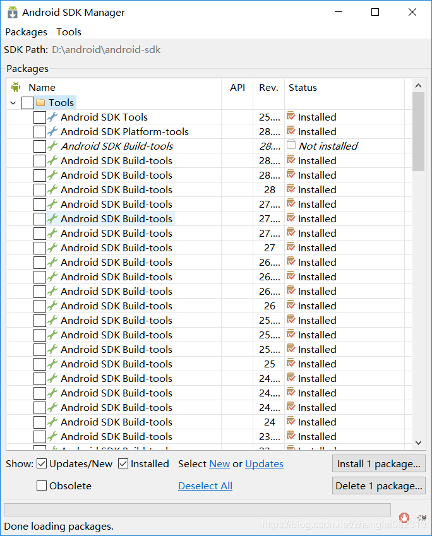Click wrench icon for Build-tools revision 24
Image resolution: width=432 pixels, height=536 pixels.
52,422
